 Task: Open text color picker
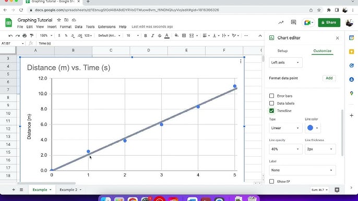tap(167, 35)
